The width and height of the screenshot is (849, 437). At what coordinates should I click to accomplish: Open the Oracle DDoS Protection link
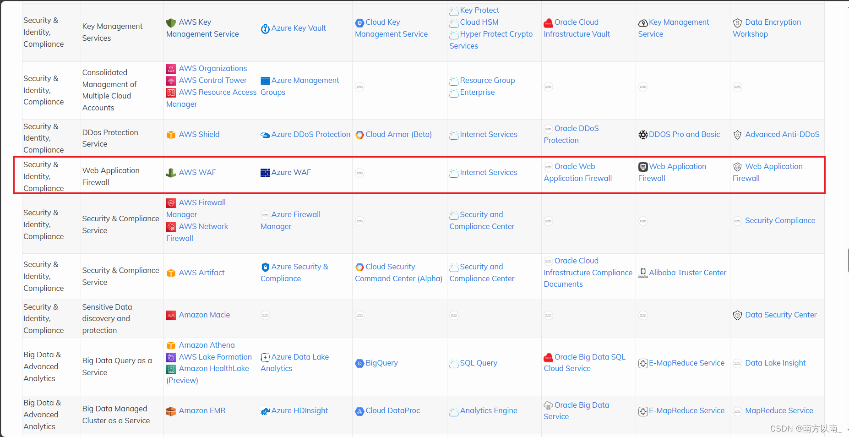click(571, 135)
